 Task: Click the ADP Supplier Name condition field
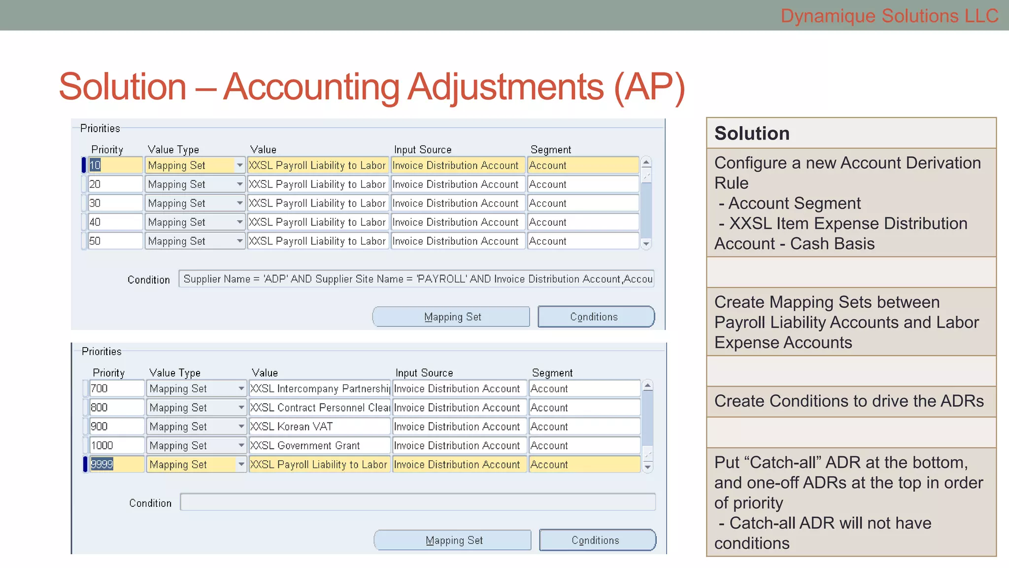coord(416,279)
